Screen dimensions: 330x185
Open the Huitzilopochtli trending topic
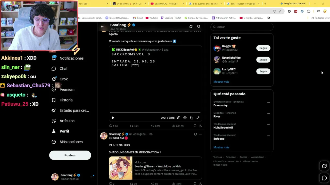[x=223, y=127]
